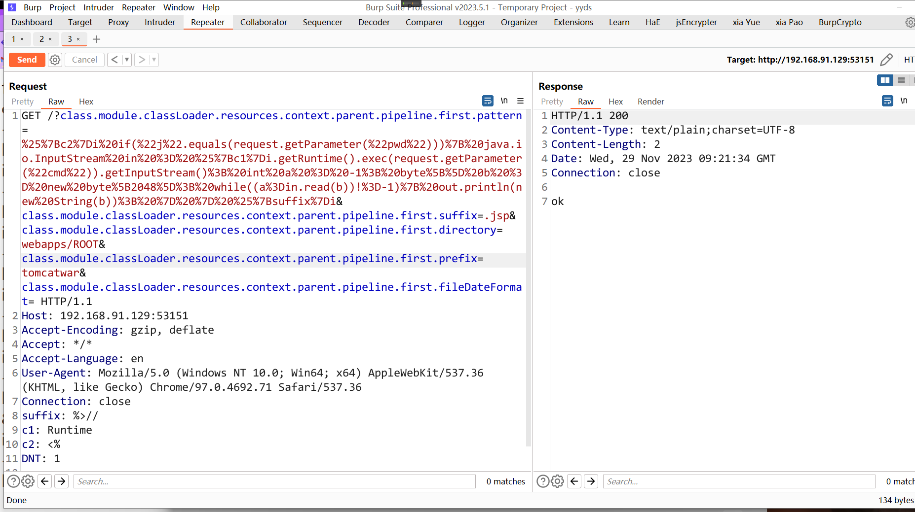Click the 'ok' response body text
Viewport: 915px width, 512px height.
558,201
